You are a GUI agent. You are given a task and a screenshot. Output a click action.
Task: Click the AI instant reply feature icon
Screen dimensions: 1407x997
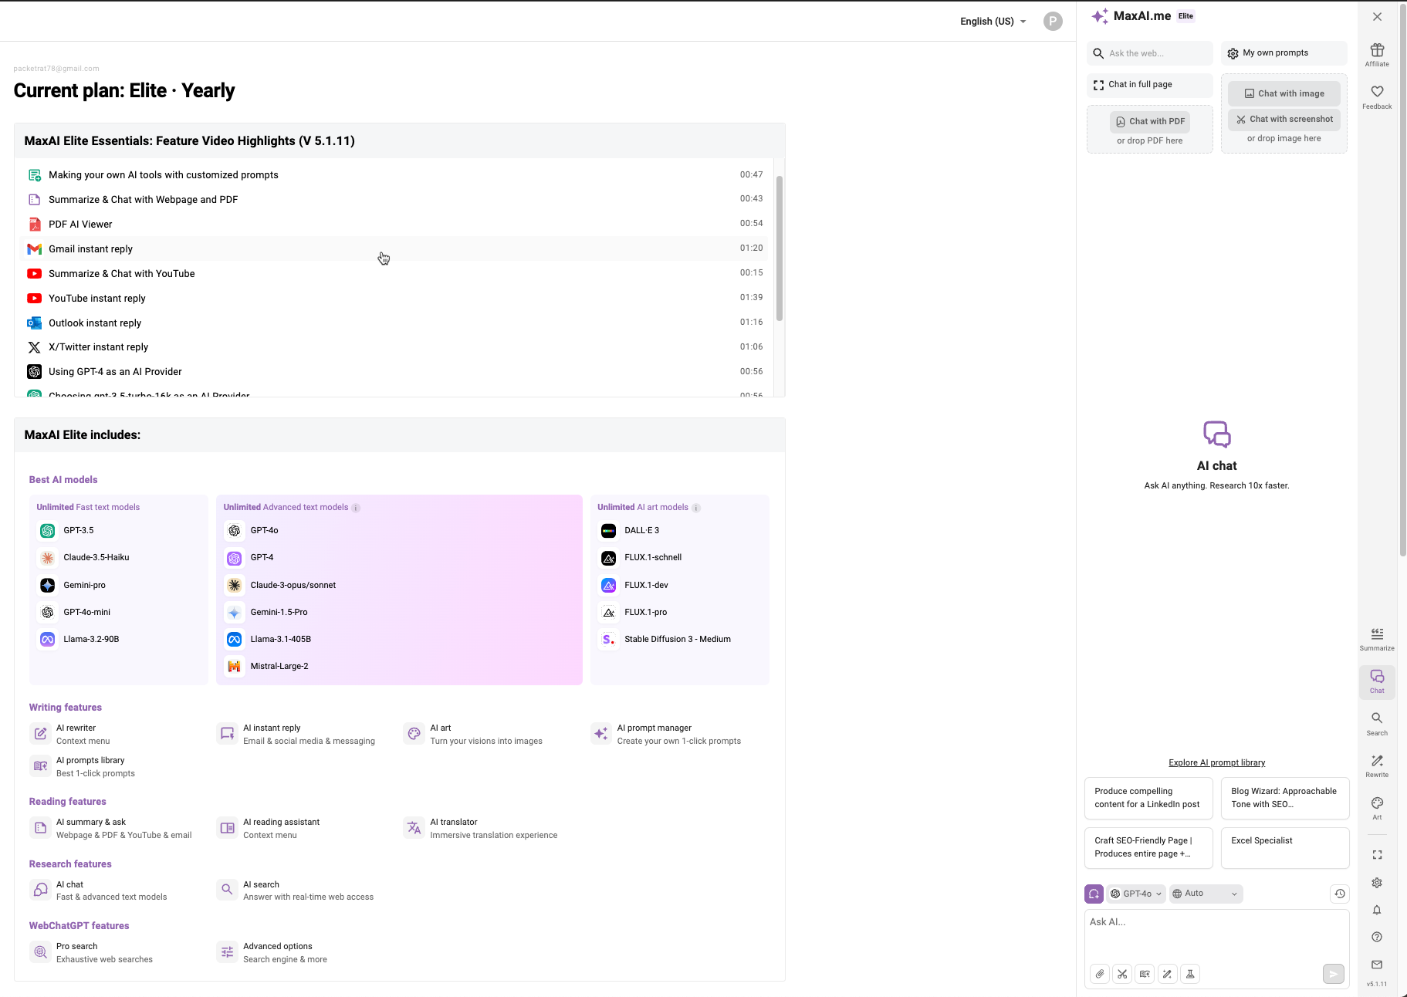point(227,734)
